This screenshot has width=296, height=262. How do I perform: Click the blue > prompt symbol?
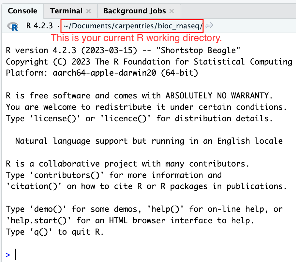[7, 254]
